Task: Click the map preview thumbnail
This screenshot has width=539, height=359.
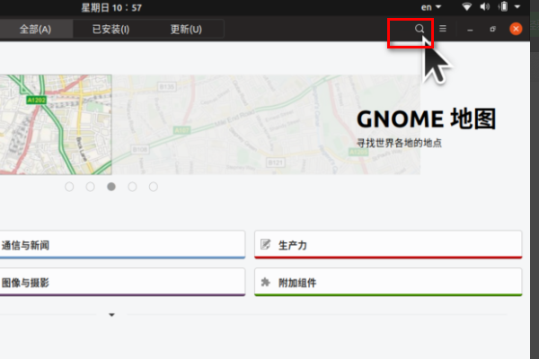Action: 56,125
